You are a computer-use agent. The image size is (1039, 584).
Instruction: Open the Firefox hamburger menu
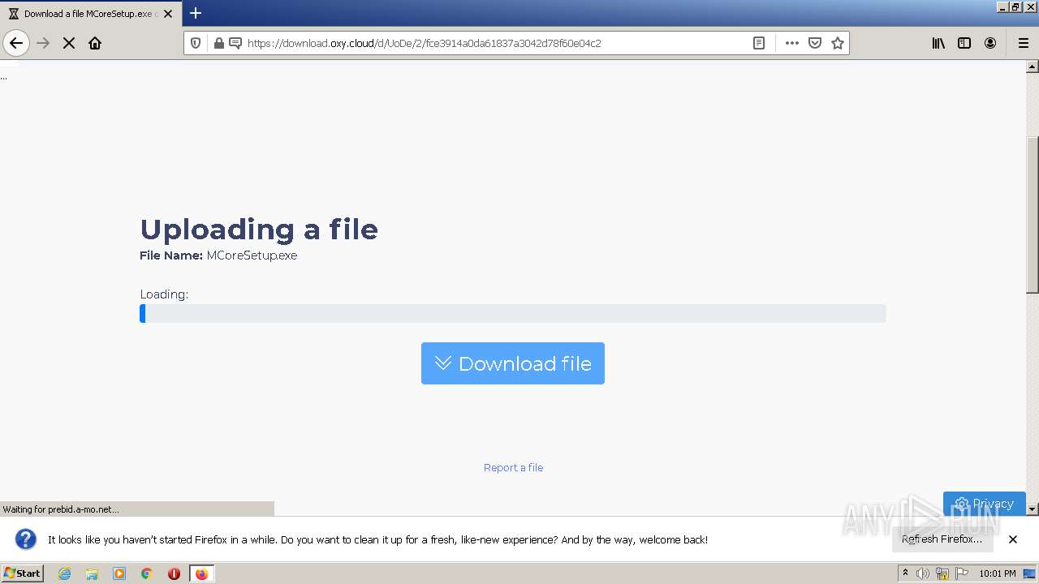coord(1024,43)
